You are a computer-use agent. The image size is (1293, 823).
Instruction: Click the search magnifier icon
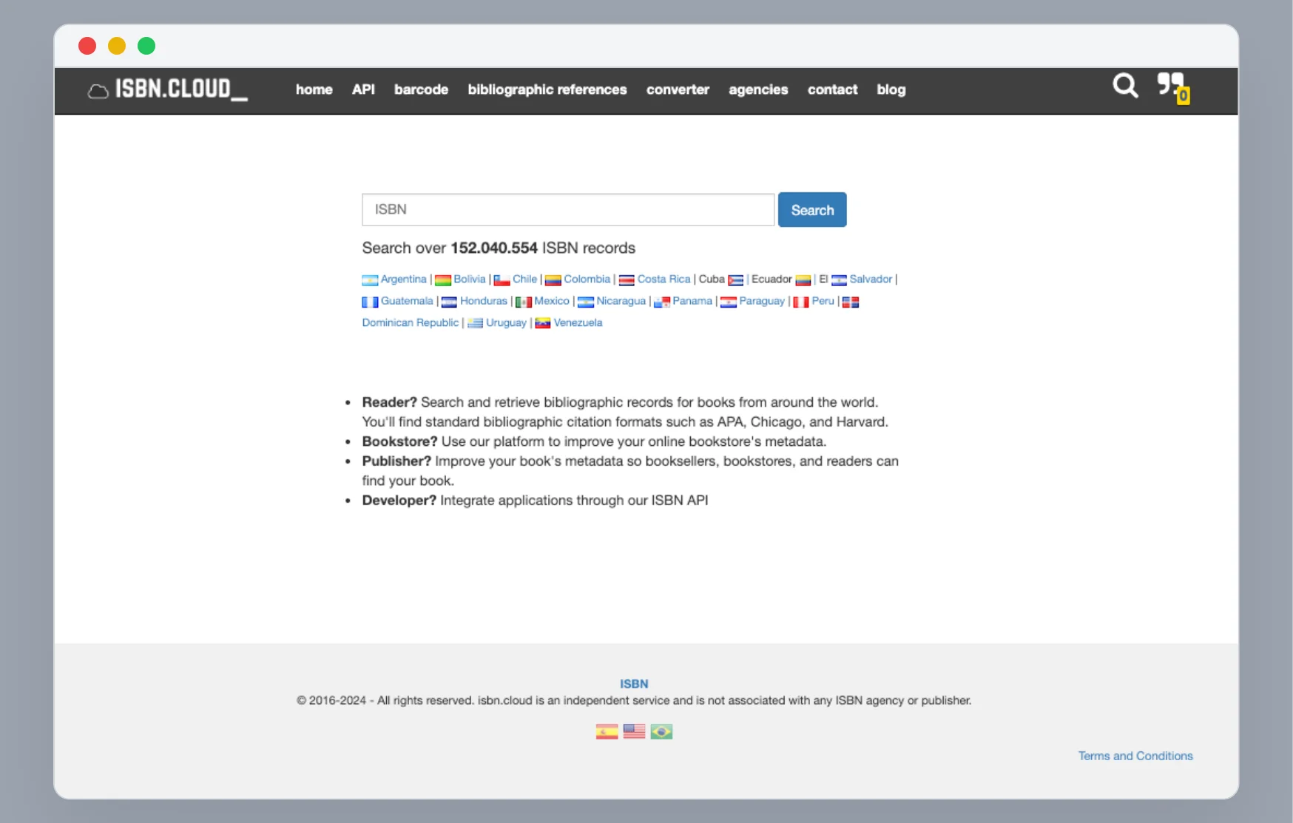(x=1125, y=87)
